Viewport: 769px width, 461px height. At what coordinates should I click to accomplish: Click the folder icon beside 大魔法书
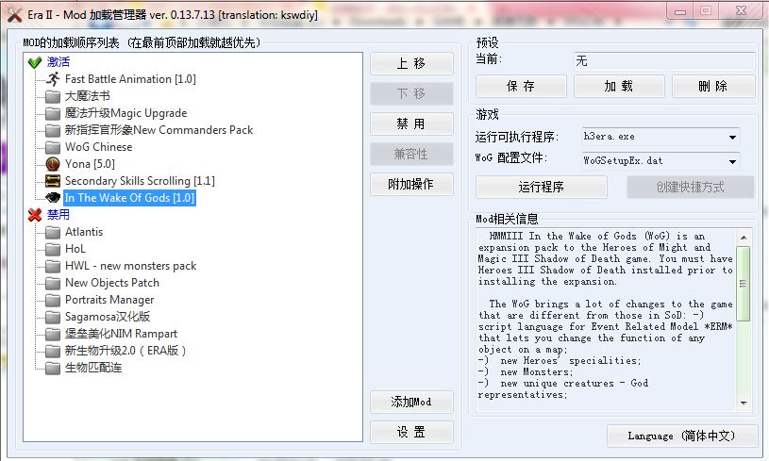click(x=53, y=96)
